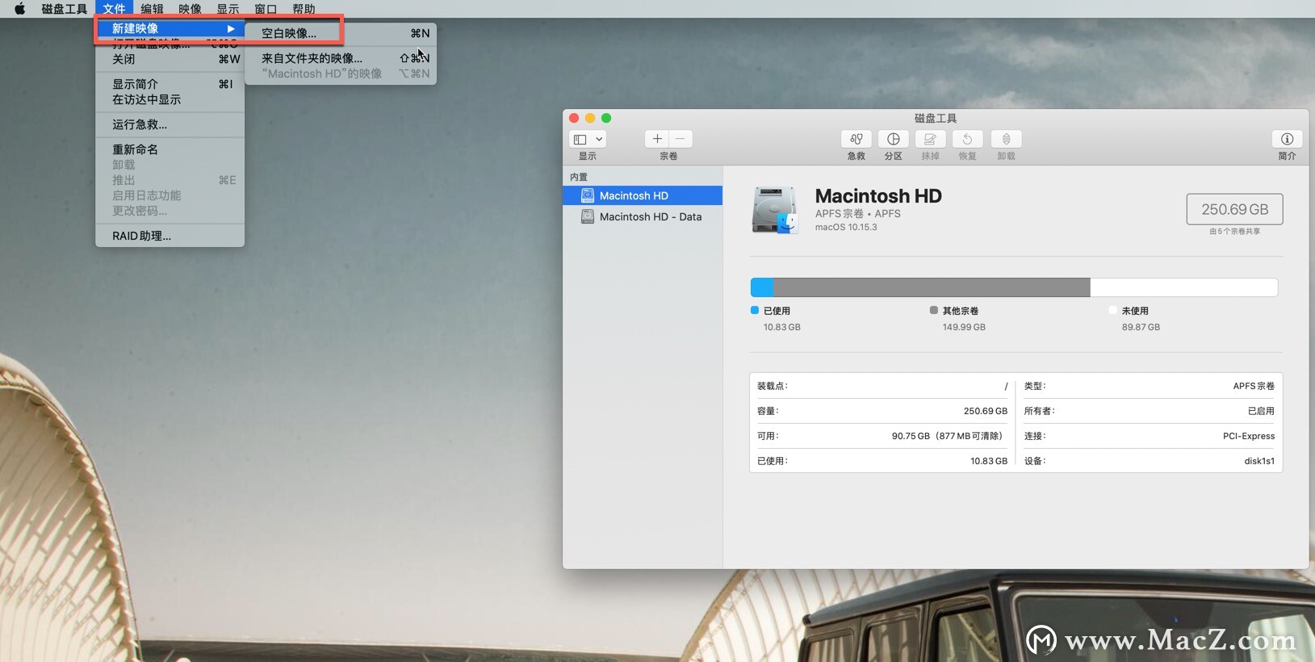Choose 来自文件夹的映像... option
1315x662 pixels.
click(340, 58)
